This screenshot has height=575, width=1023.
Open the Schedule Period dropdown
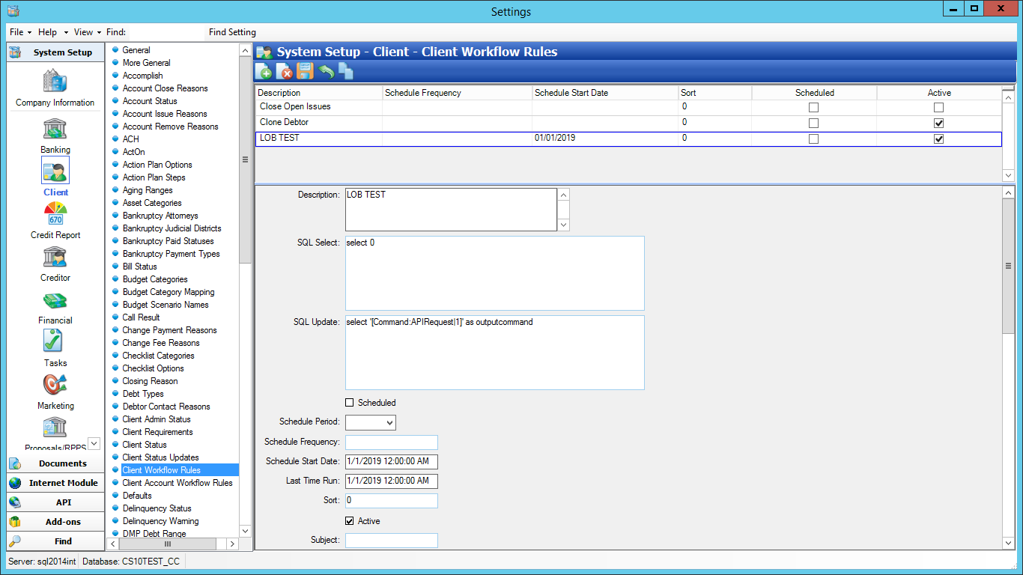coord(371,422)
